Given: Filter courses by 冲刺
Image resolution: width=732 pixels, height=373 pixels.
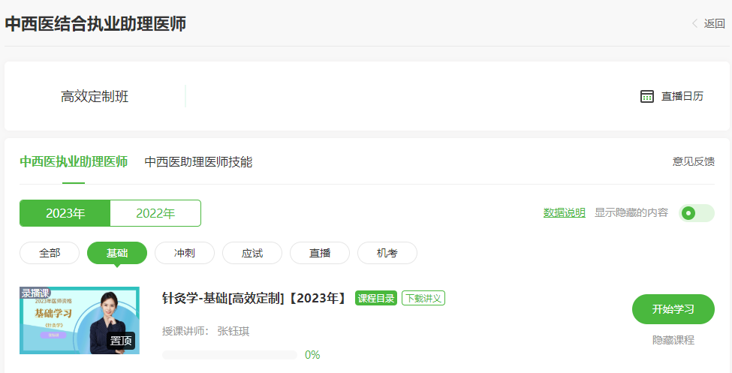Looking at the screenshot, I should [x=185, y=253].
